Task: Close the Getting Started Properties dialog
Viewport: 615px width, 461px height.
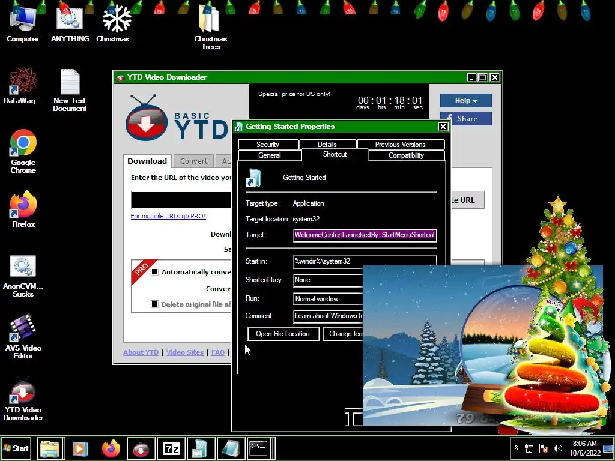Action: click(x=443, y=127)
